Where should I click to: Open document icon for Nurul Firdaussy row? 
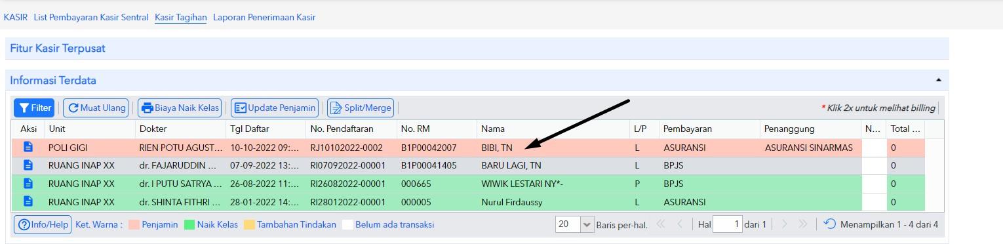click(28, 202)
